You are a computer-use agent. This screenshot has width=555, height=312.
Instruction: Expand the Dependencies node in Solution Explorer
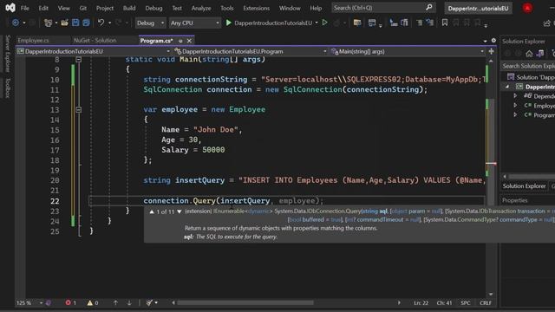[515, 96]
